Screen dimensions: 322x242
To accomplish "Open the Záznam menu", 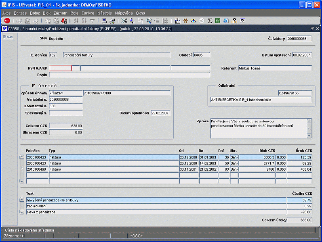I will (x=60, y=13).
